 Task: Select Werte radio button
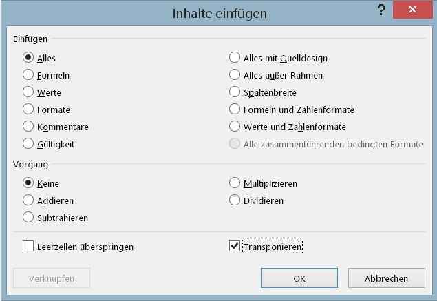pos(28,92)
